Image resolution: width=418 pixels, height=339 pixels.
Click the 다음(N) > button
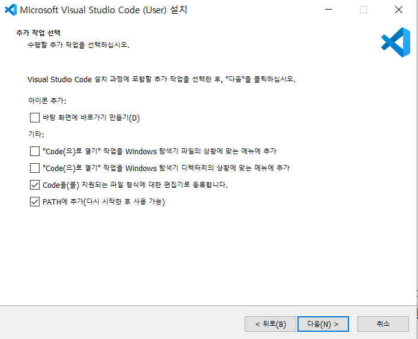(x=323, y=324)
